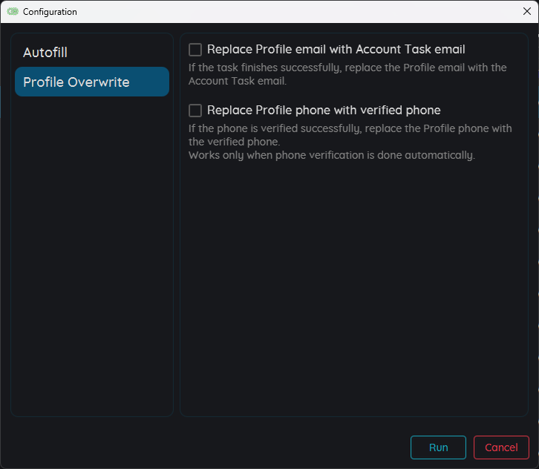This screenshot has height=469, width=539.
Task: Click empty footer area left of Run
Action: pos(208,447)
